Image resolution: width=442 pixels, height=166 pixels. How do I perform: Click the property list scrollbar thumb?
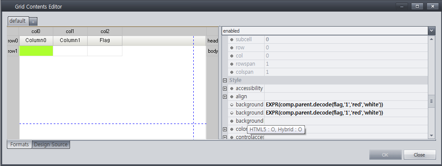[x=431, y=101]
